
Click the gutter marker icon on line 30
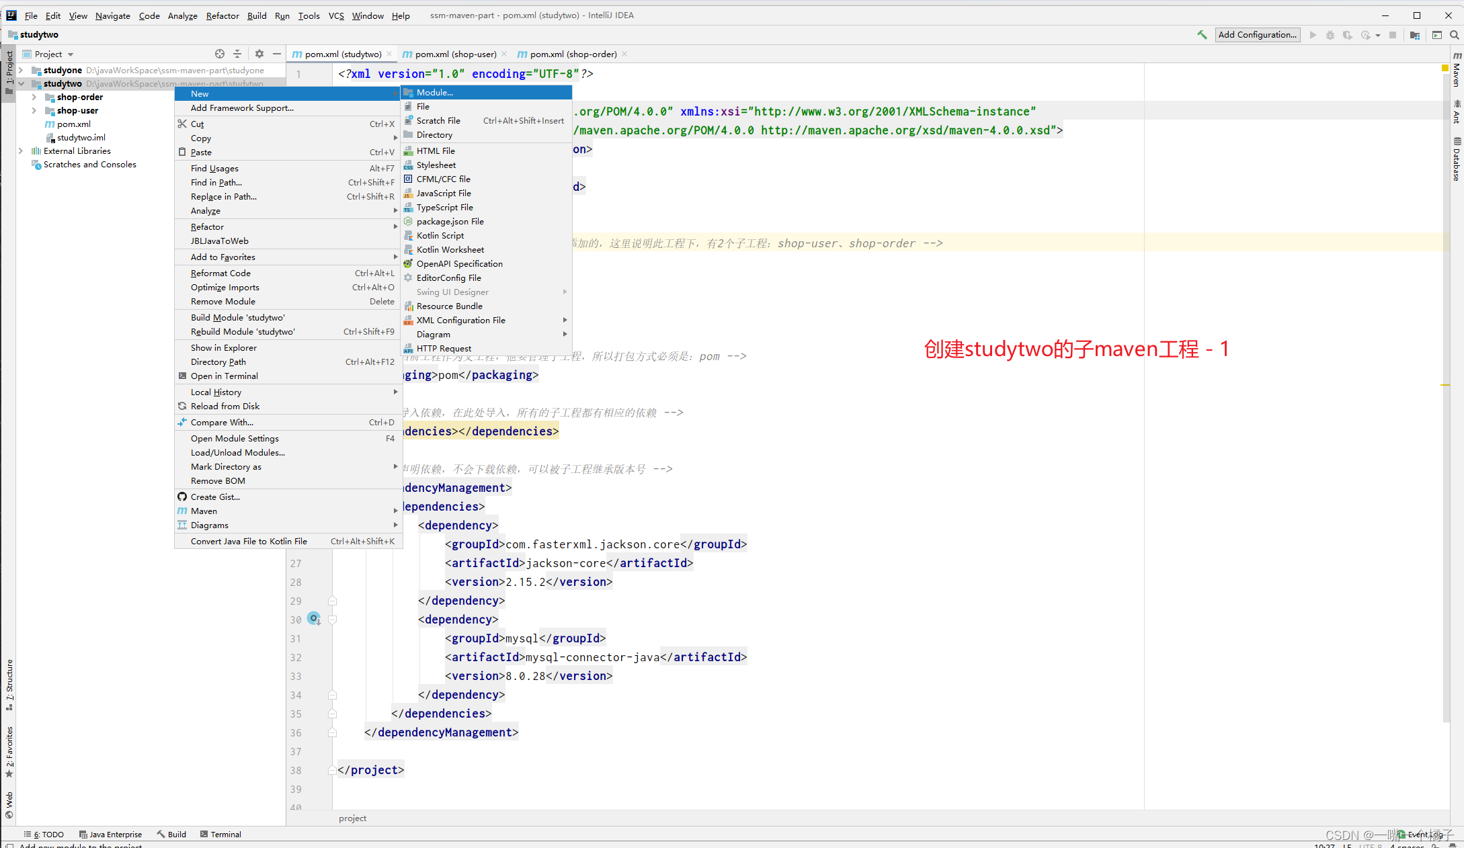pos(314,619)
